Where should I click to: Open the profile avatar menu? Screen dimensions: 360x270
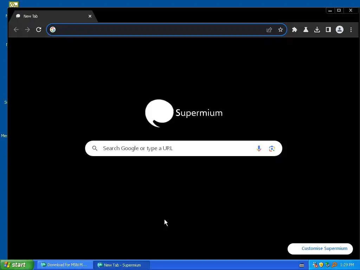(x=340, y=30)
